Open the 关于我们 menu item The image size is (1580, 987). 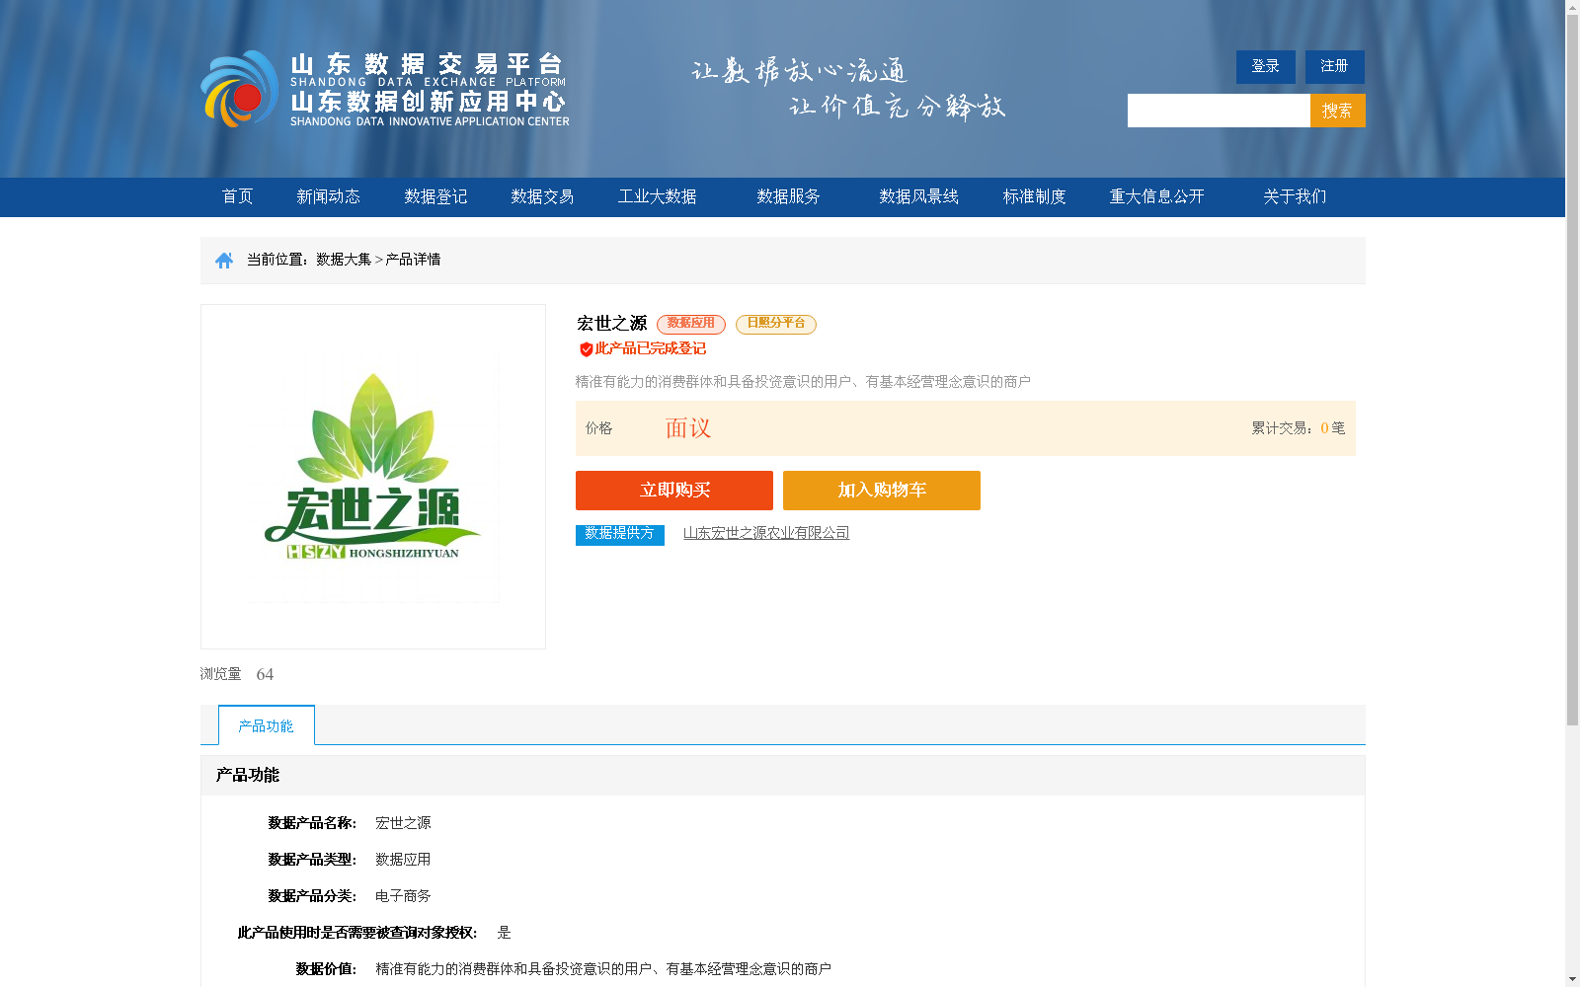[1295, 196]
